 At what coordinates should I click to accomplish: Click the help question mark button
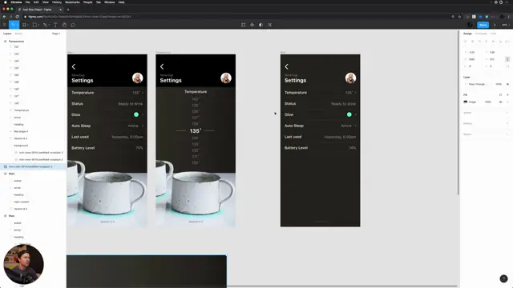coord(503,278)
